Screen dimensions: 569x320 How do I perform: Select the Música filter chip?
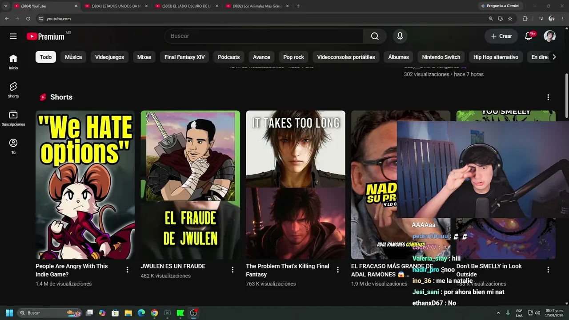coord(73,57)
